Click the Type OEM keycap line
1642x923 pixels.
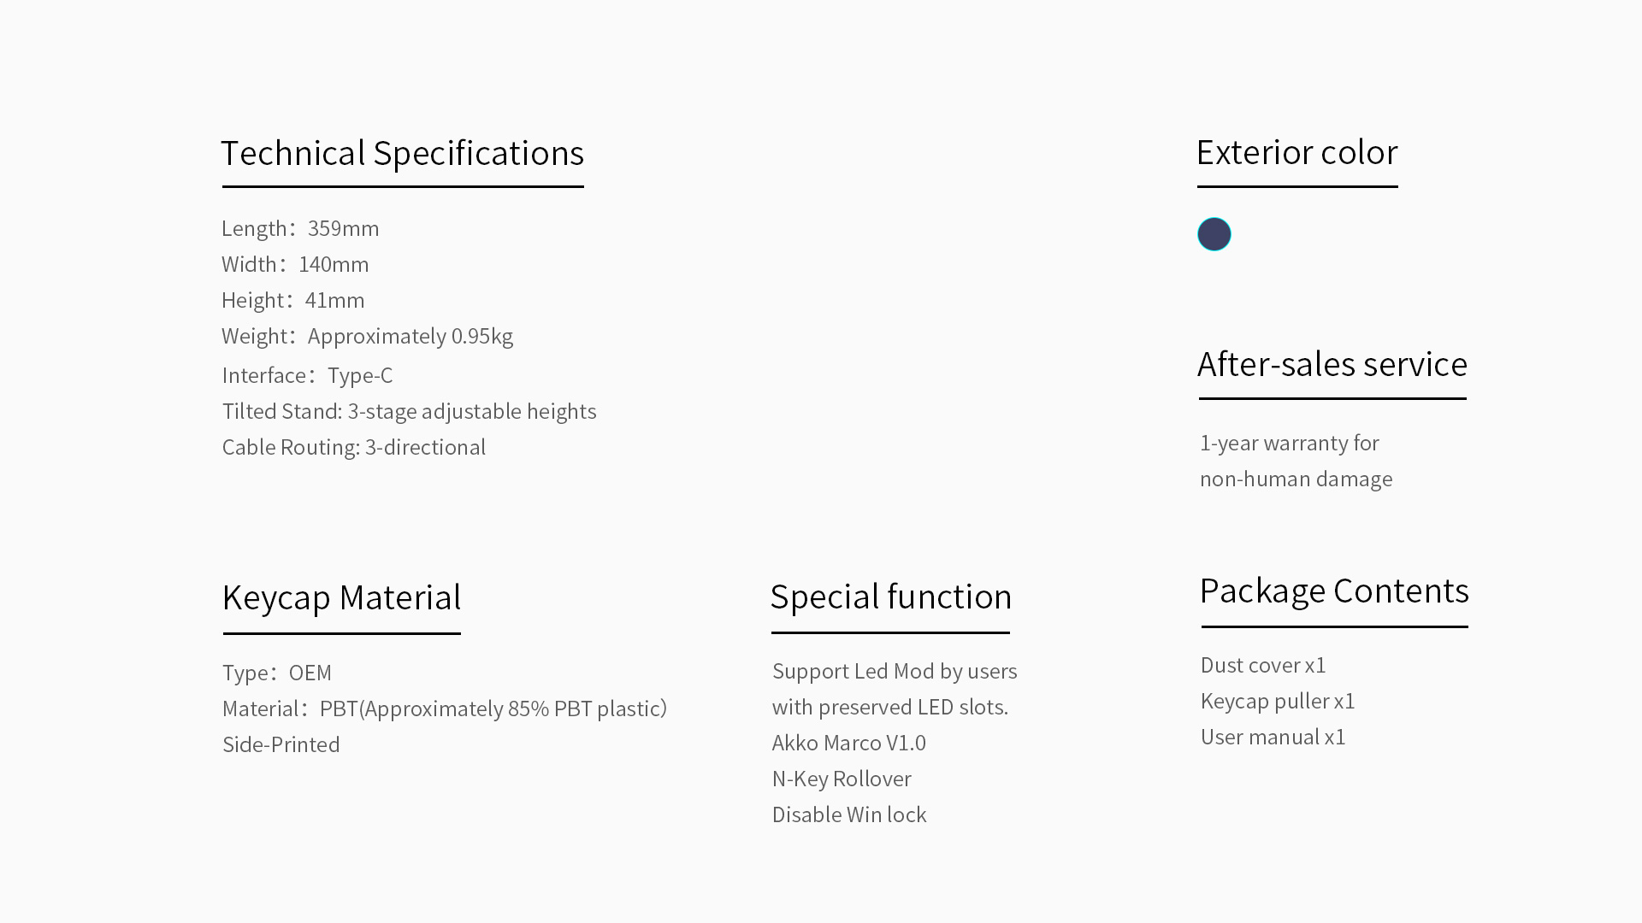pyautogui.click(x=276, y=673)
